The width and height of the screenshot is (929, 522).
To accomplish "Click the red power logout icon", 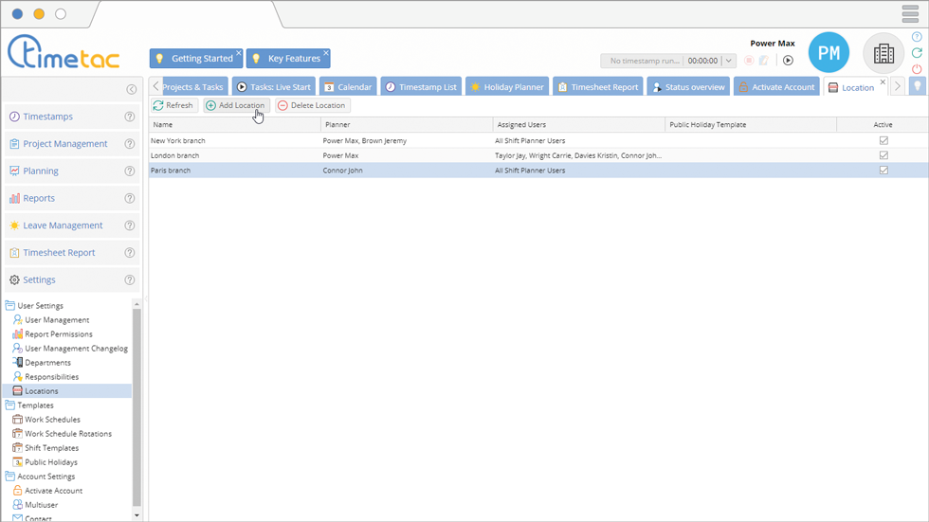I will [x=917, y=69].
